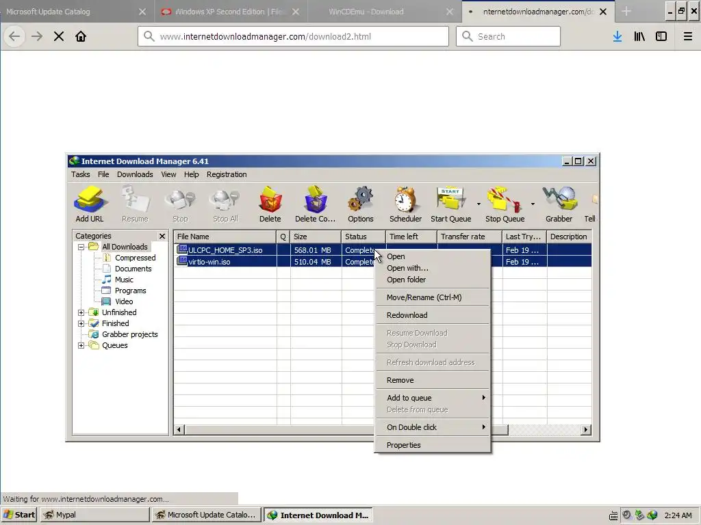Expand the Unfinished category

click(x=81, y=312)
